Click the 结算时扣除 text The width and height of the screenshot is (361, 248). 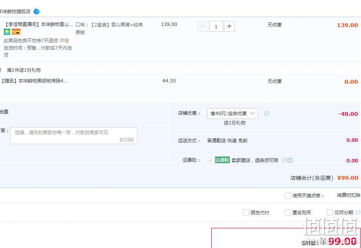(349, 195)
